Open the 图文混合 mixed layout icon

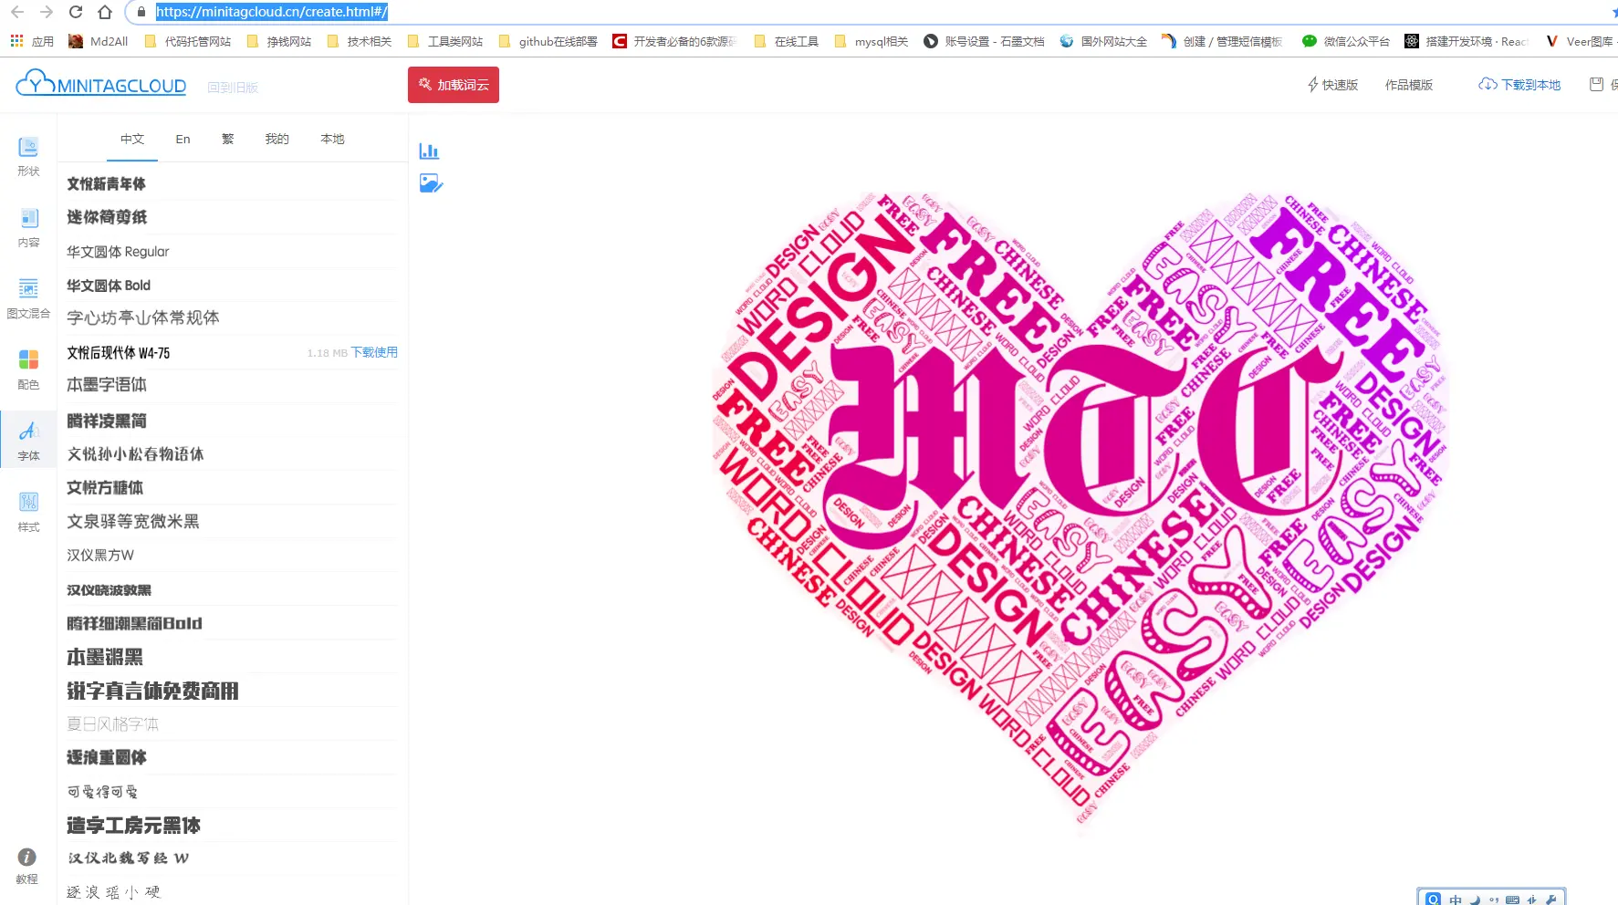click(x=28, y=299)
